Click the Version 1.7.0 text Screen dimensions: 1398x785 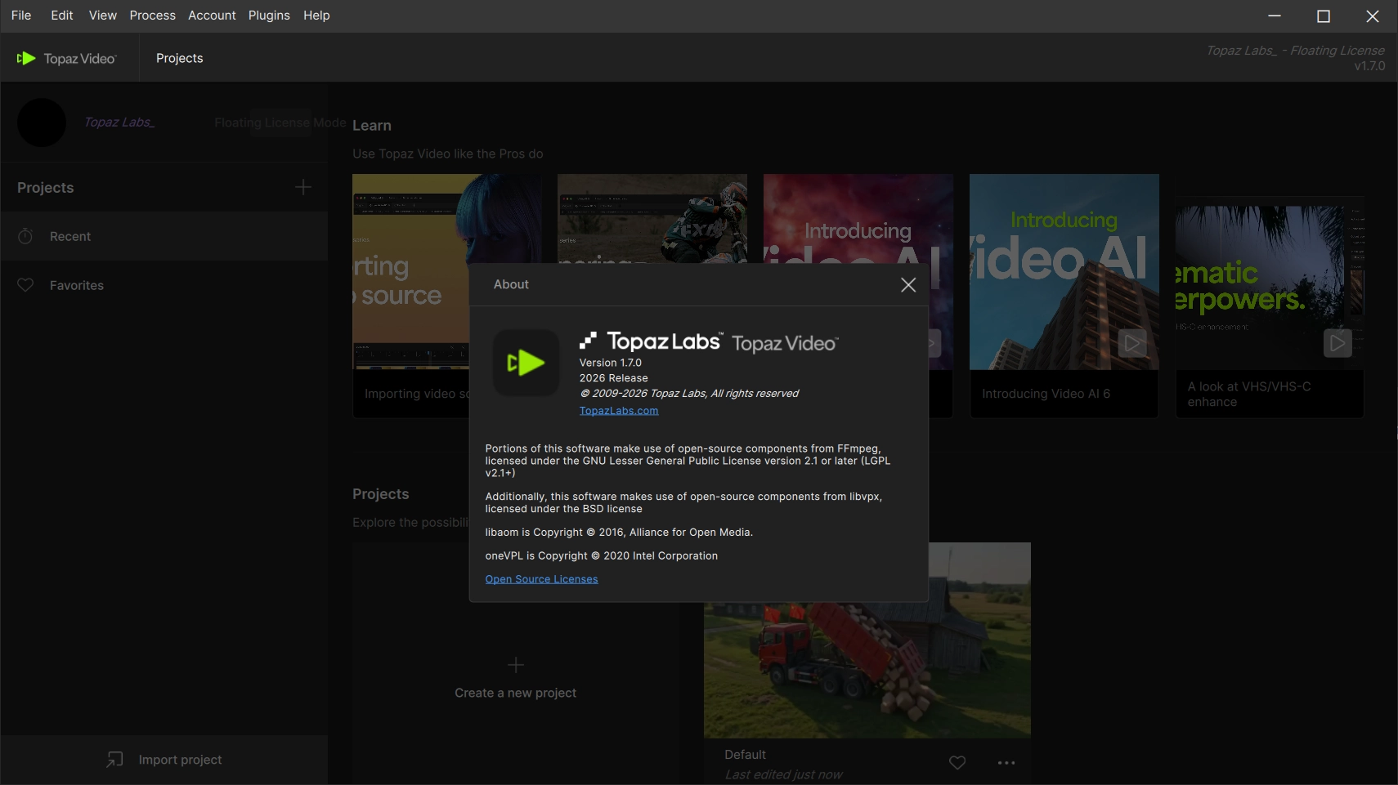[x=611, y=363]
